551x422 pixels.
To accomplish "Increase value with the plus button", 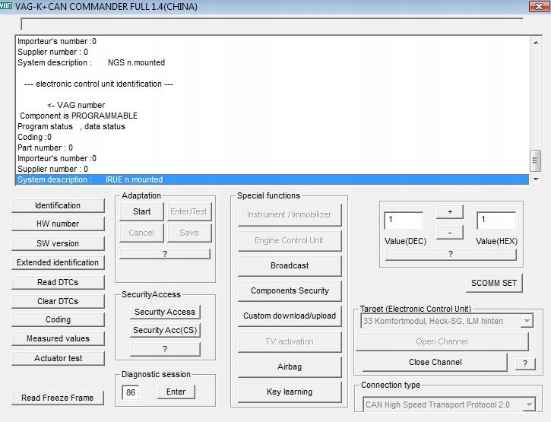I will tap(450, 211).
